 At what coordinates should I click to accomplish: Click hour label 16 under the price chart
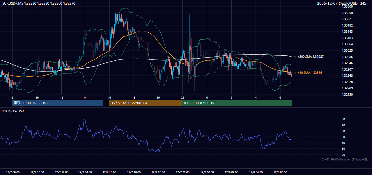click(x=109, y=97)
